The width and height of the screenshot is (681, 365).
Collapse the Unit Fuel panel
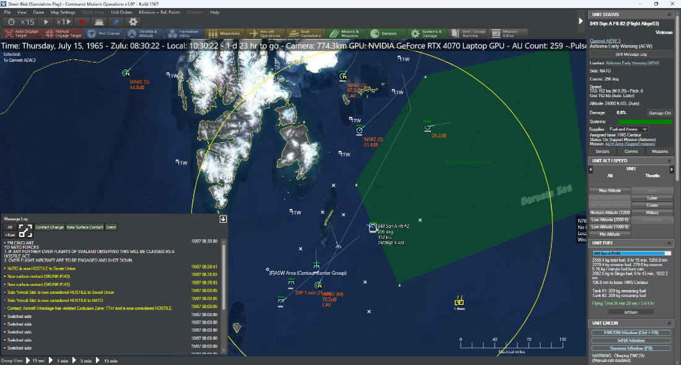point(669,243)
